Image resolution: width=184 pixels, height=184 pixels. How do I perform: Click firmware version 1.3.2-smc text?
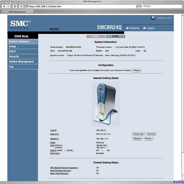130,47
